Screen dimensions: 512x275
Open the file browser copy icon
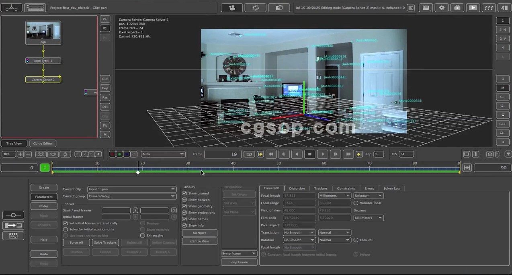279,8
